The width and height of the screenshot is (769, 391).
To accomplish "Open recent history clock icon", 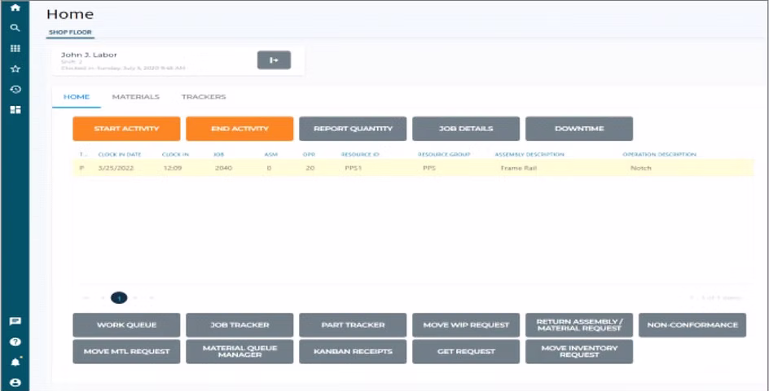I will pos(15,90).
